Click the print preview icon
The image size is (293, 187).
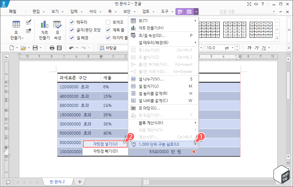point(59,48)
